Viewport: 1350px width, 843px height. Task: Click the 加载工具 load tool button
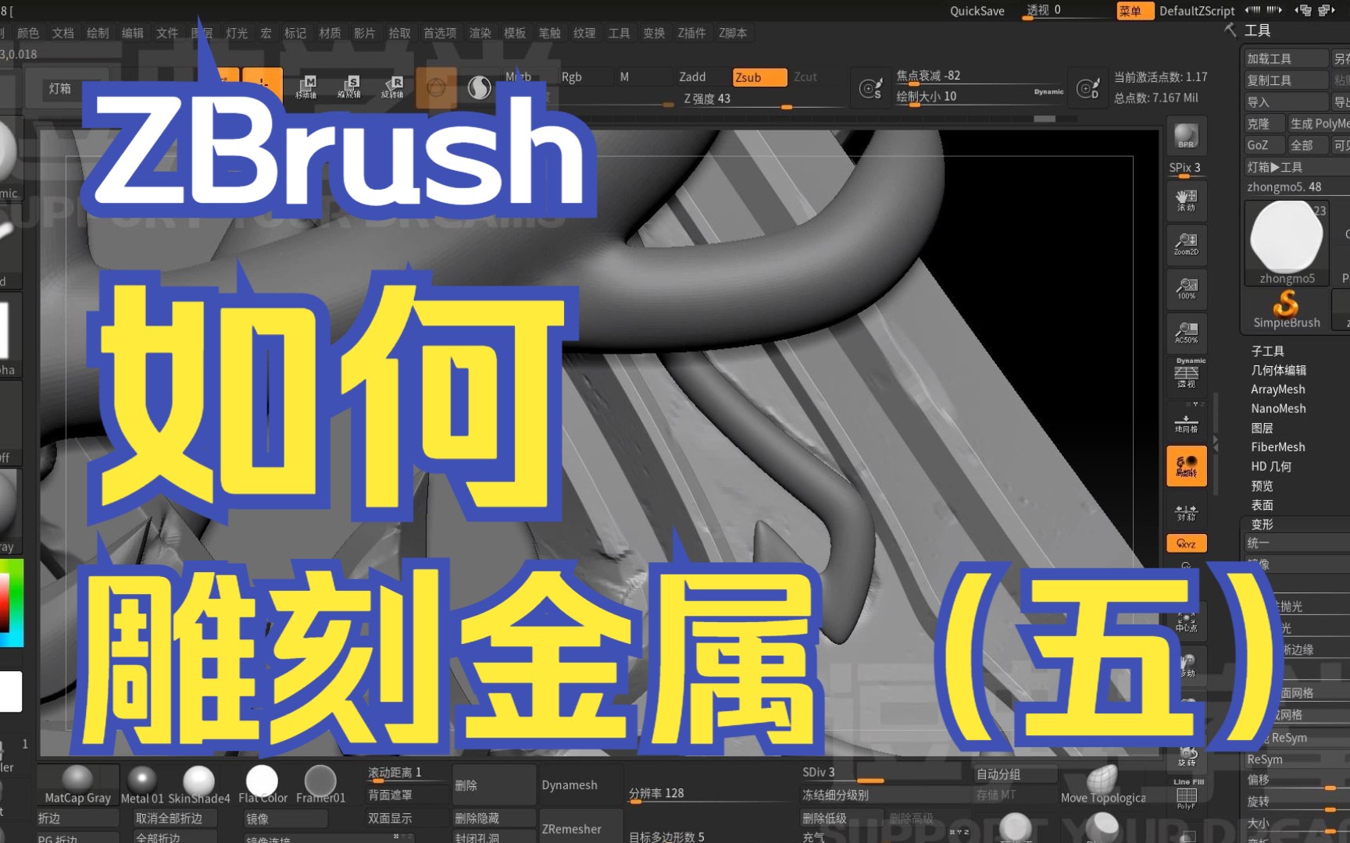pos(1285,59)
